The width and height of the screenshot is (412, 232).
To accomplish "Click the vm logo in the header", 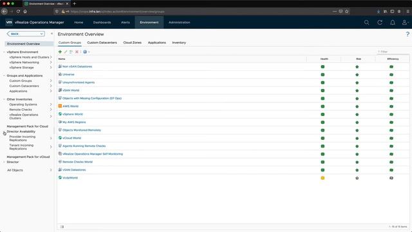I will coord(9,23).
